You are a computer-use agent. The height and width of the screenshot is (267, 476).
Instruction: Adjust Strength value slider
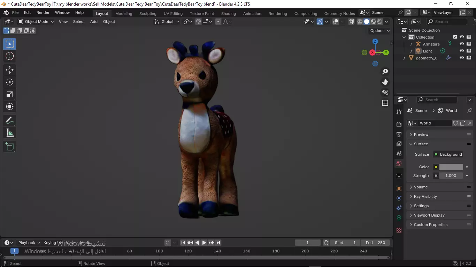click(x=451, y=176)
